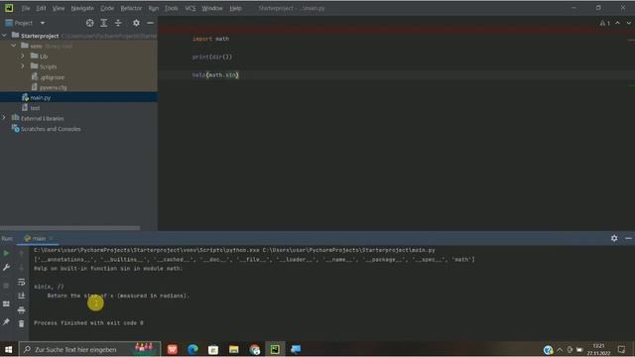The height and width of the screenshot is (357, 635).
Task: Open the Run menu in the menu bar
Action: [x=154, y=8]
